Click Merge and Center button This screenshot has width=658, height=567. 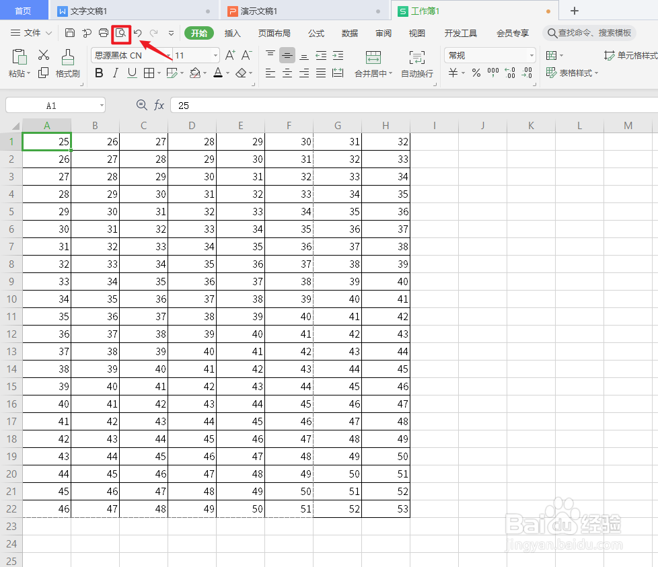pyautogui.click(x=373, y=64)
